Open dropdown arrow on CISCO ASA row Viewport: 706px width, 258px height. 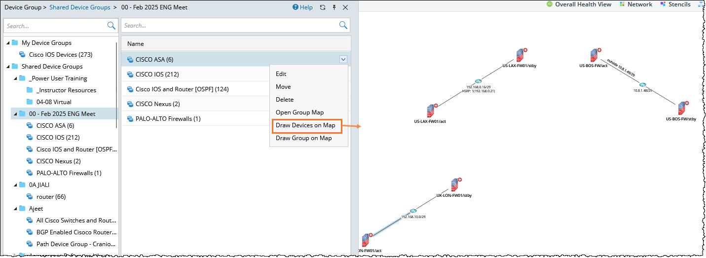point(343,59)
